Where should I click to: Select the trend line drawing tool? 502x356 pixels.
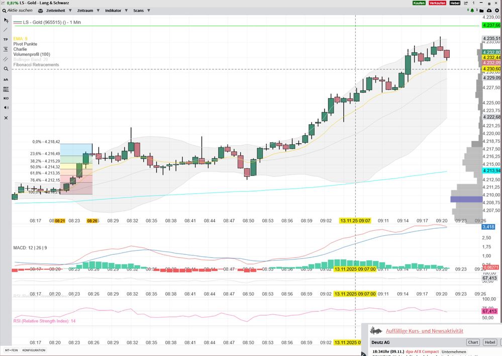coord(6,30)
